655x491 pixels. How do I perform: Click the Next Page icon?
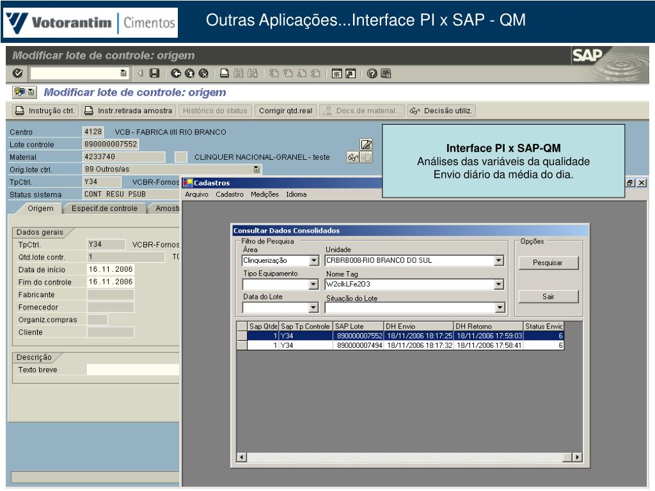pyautogui.click(x=302, y=74)
